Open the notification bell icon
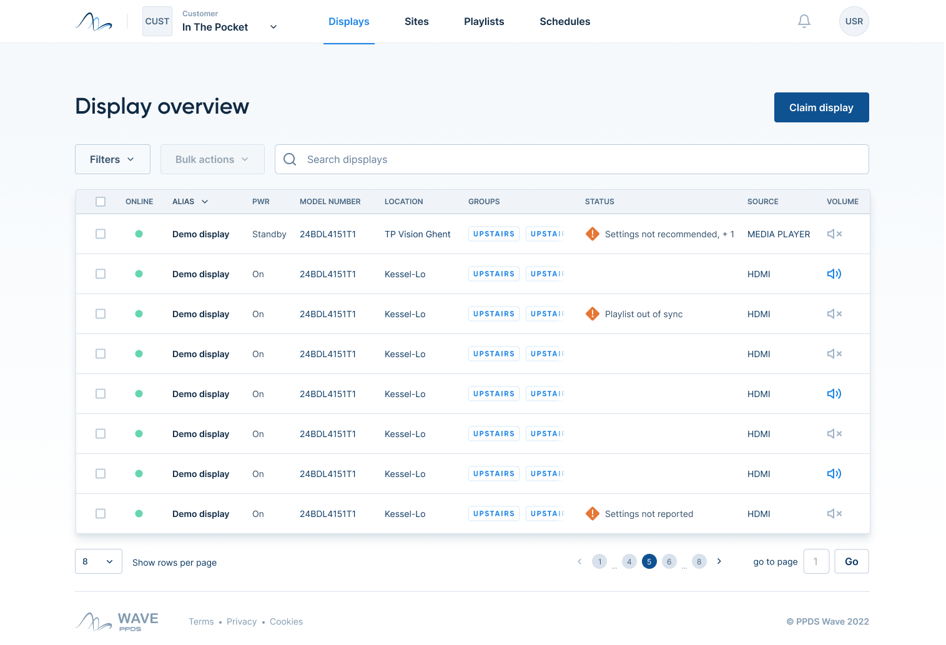The image size is (946, 645). point(804,21)
